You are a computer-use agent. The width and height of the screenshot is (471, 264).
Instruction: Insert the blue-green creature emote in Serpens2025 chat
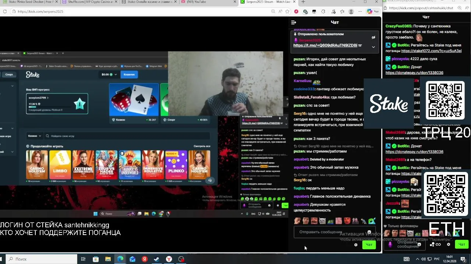[x=372, y=221]
